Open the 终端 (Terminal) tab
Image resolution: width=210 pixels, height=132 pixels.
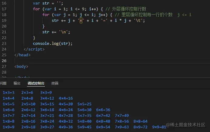[55, 83]
